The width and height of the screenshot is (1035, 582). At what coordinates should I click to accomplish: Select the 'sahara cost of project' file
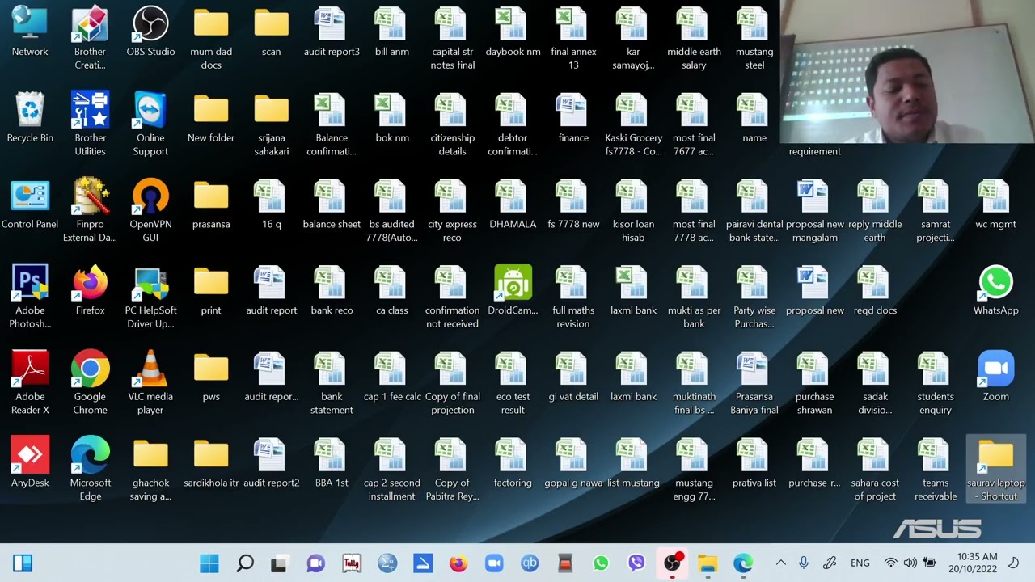tap(875, 470)
